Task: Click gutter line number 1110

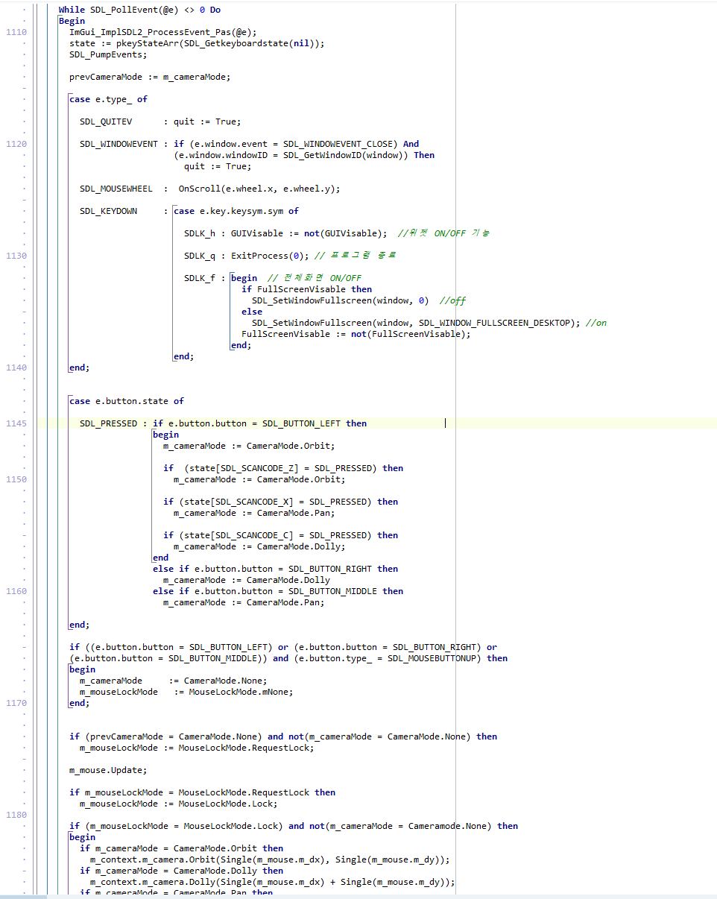Action: click(16, 32)
